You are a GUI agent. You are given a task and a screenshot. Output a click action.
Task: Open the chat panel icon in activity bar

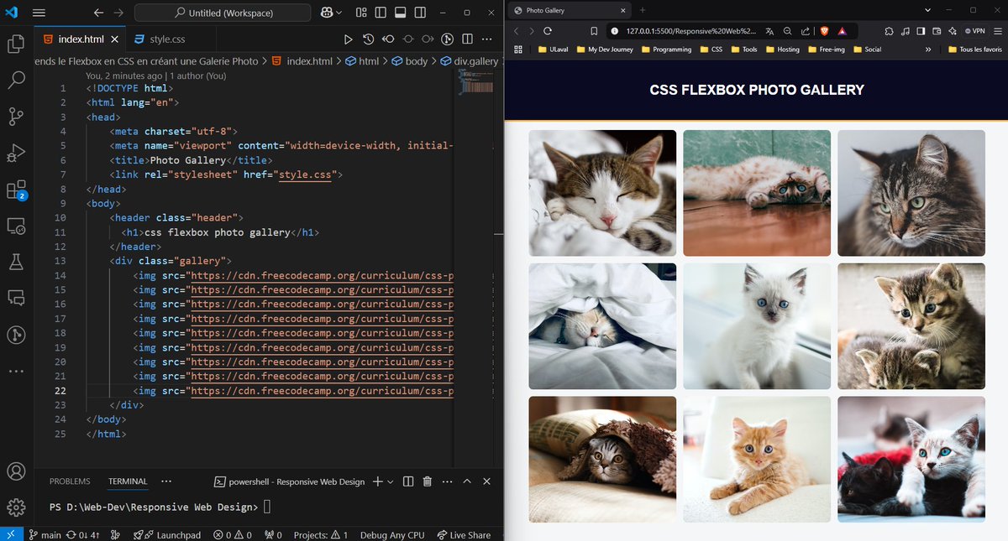coord(16,299)
